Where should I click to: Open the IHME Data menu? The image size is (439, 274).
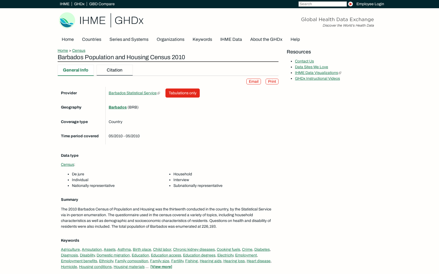pyautogui.click(x=231, y=39)
